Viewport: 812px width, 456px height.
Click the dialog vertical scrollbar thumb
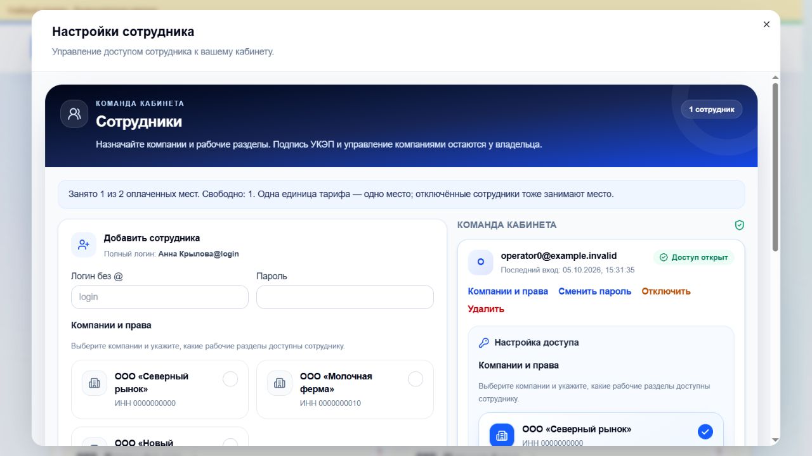click(x=775, y=167)
